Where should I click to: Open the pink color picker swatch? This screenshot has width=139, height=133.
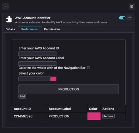coord(53,79)
